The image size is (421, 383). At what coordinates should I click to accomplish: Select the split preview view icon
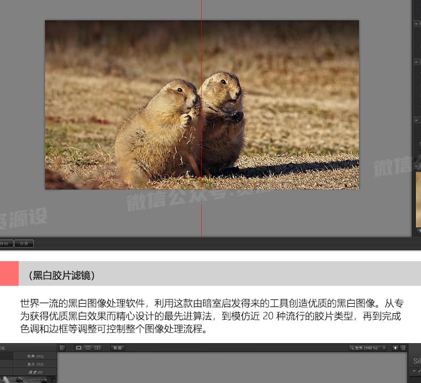[88, 347]
